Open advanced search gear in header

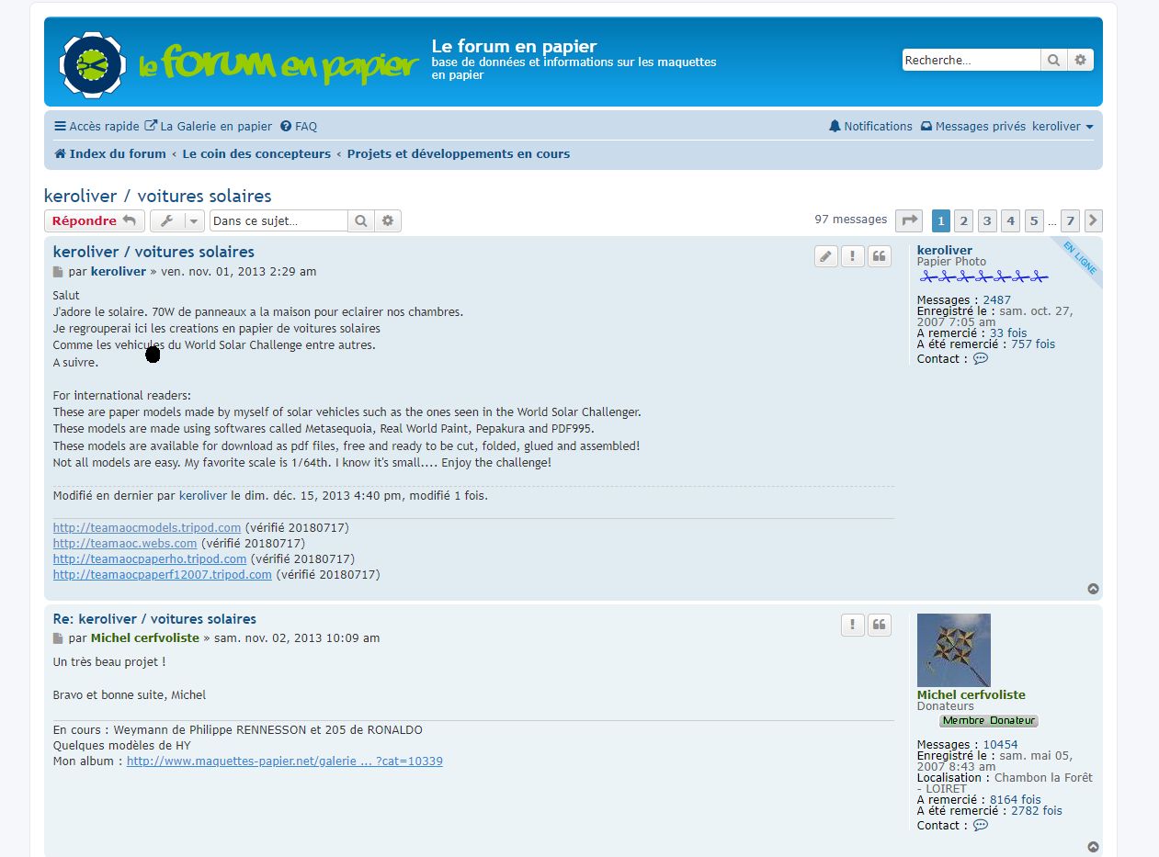[1080, 60]
